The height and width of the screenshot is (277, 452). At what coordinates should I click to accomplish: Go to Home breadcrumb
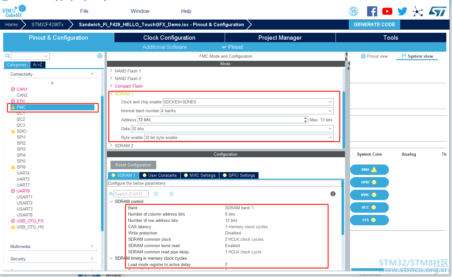point(11,25)
